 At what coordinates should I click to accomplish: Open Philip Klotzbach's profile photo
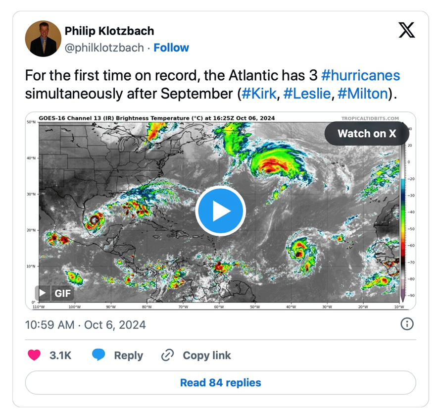click(43, 39)
